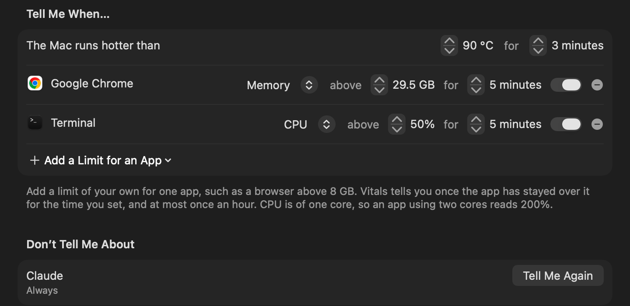The height and width of the screenshot is (306, 630).
Task: Toggle the Terminal limit switch
Action: click(566, 124)
